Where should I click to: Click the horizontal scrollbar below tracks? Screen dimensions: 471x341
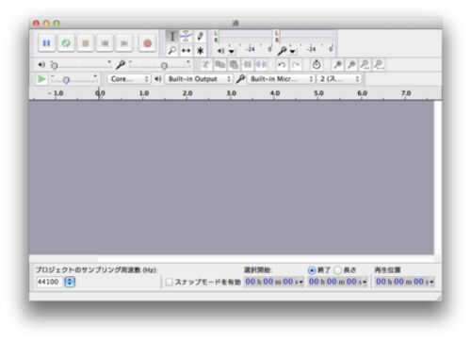232,259
